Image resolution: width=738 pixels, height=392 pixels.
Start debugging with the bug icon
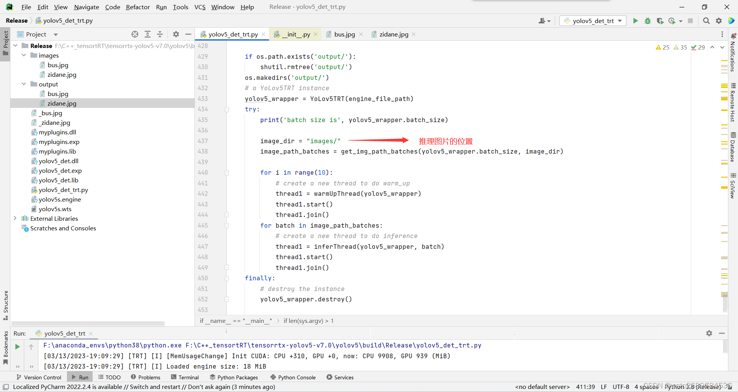coord(648,21)
